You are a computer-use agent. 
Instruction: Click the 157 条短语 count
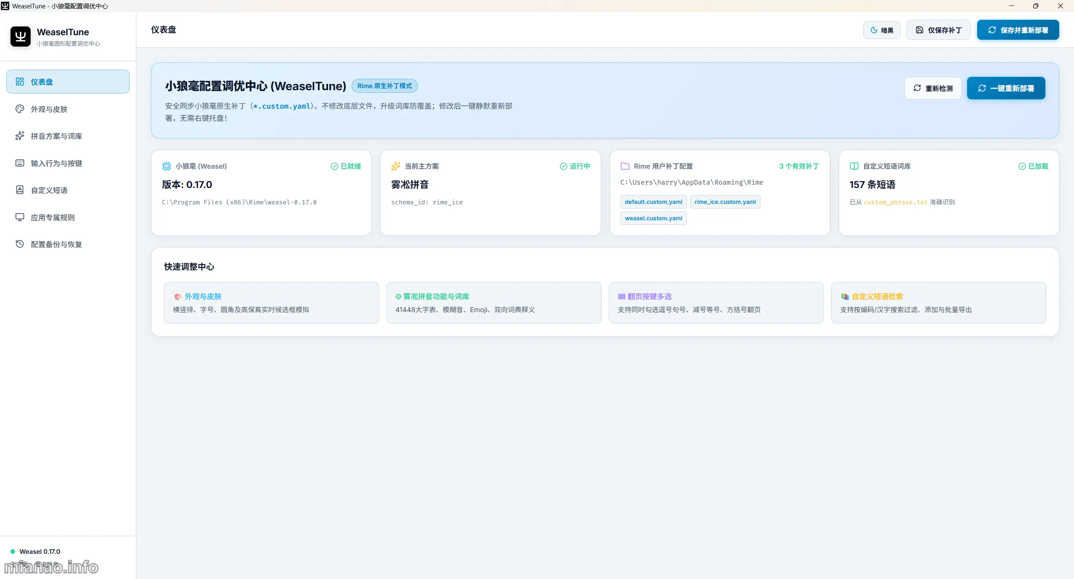tap(872, 185)
